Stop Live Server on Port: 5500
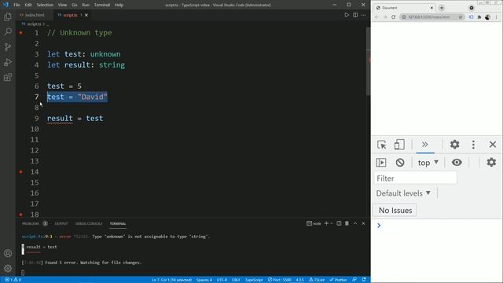 [x=280, y=280]
